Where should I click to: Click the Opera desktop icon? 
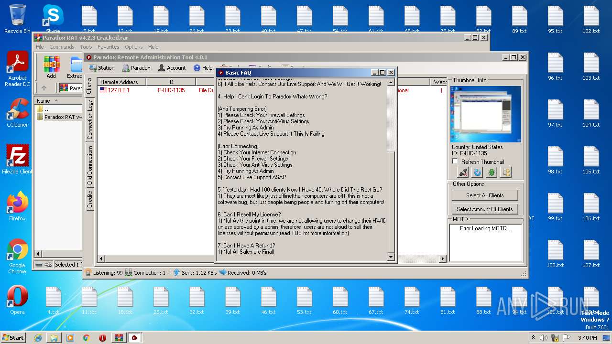coord(17,300)
